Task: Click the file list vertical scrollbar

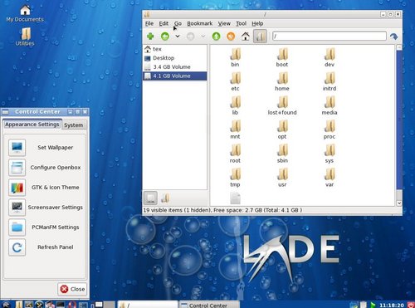Action: 399,120
